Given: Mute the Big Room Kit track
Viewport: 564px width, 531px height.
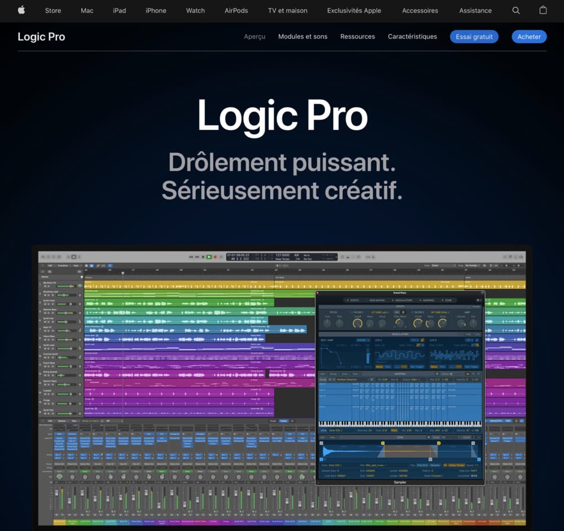Looking at the screenshot, I should [x=45, y=286].
